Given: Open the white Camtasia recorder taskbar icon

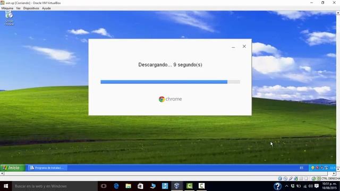Looking at the screenshot, I should (x=201, y=186).
